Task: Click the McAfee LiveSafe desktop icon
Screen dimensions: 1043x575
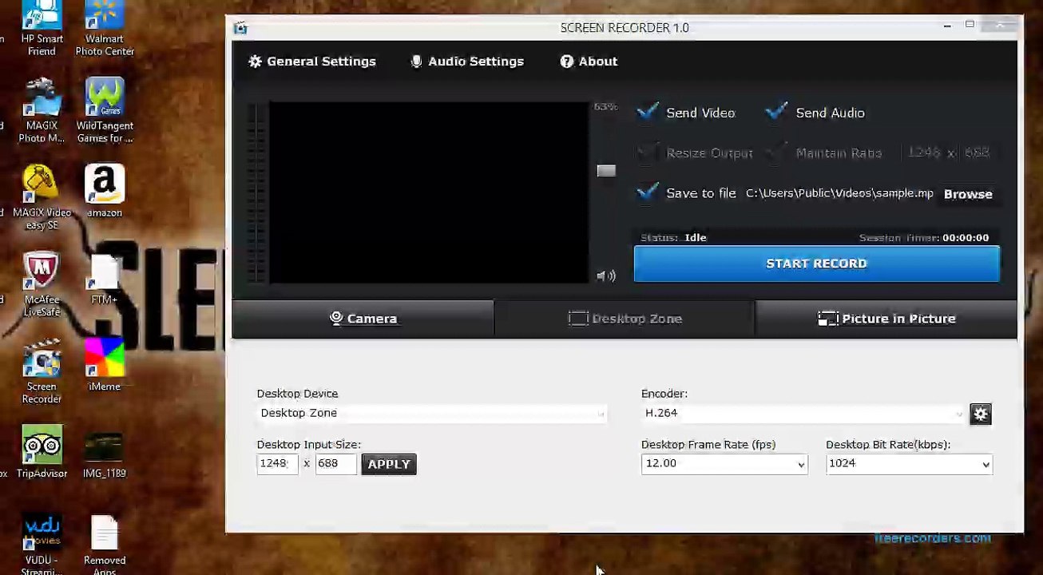Action: [x=42, y=284]
